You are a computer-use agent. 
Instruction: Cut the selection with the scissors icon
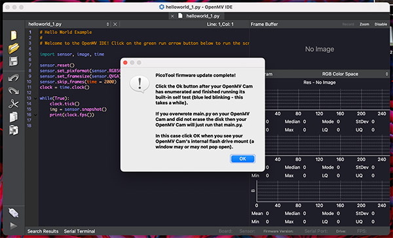point(14,104)
